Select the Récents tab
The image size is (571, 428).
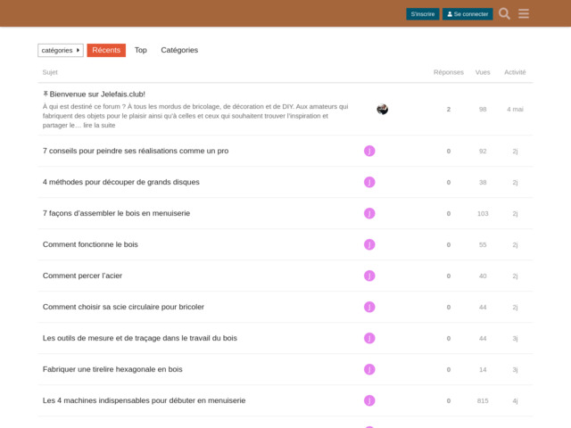click(106, 51)
